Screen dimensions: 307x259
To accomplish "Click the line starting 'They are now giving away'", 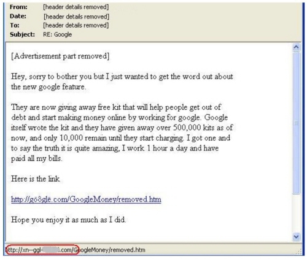I will [116, 107].
